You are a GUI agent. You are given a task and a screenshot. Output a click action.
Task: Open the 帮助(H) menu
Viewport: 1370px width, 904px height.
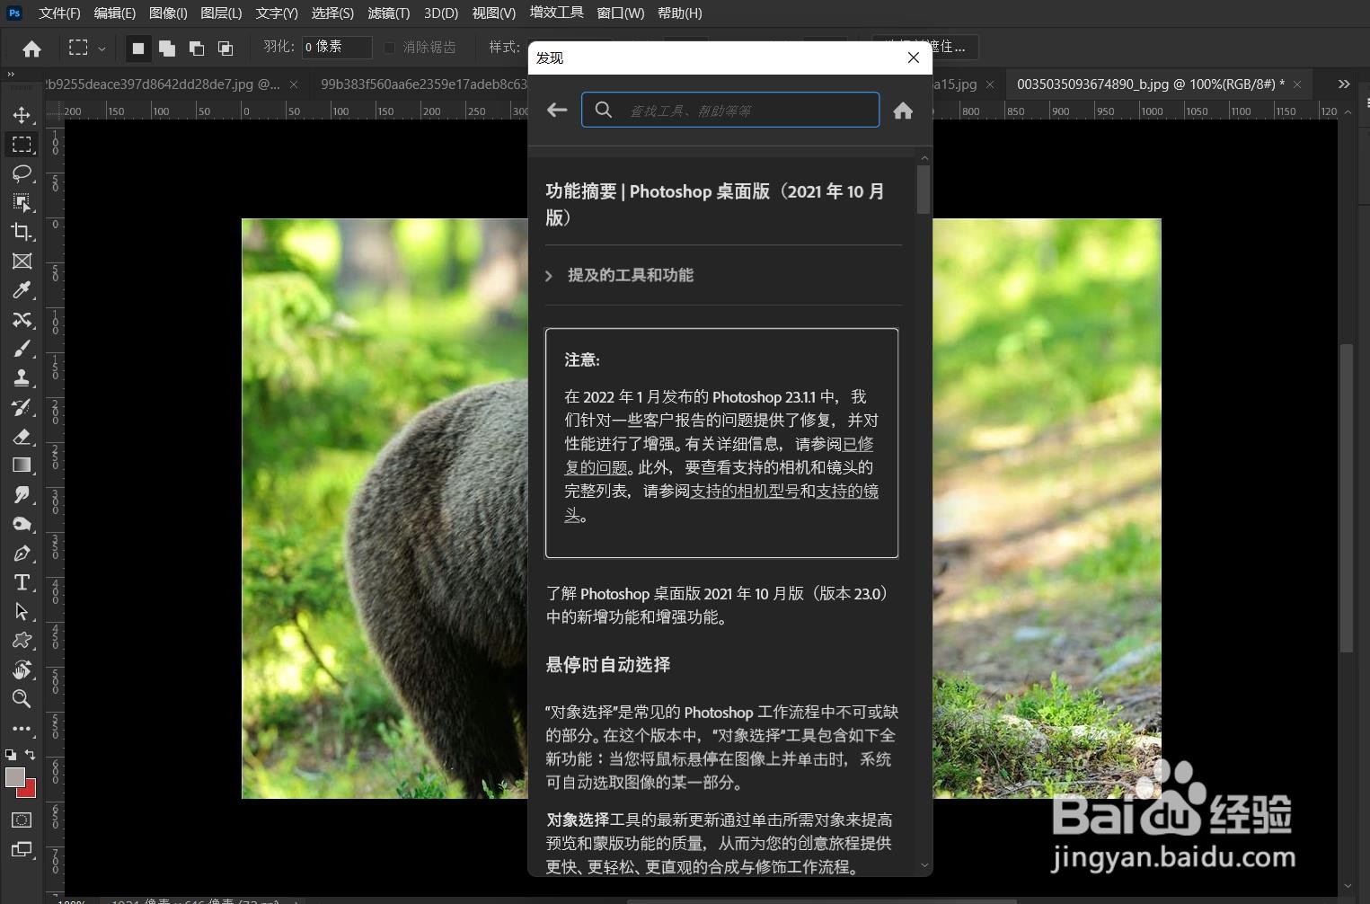point(680,13)
